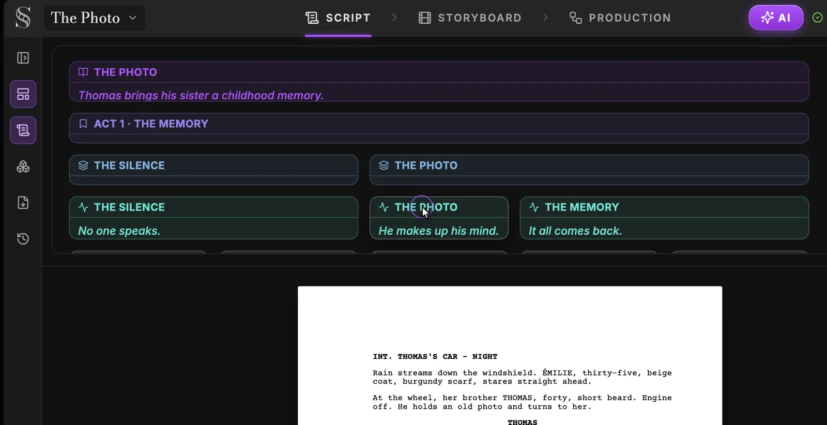The width and height of the screenshot is (827, 425).
Task: Select THE SILENCE sequence card
Action: pos(213,170)
